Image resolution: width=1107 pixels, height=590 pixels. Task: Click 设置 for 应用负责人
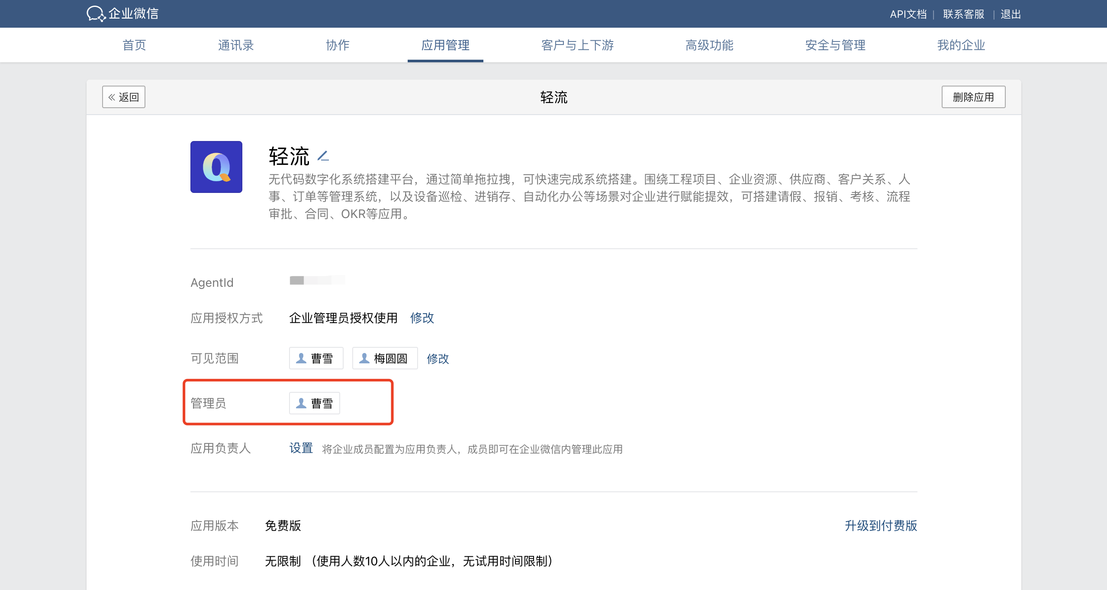(301, 448)
